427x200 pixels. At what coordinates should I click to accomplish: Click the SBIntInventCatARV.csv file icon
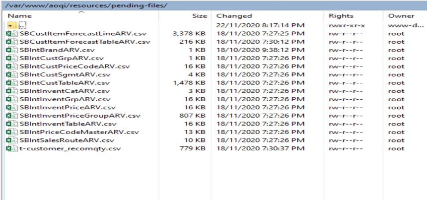[10, 91]
